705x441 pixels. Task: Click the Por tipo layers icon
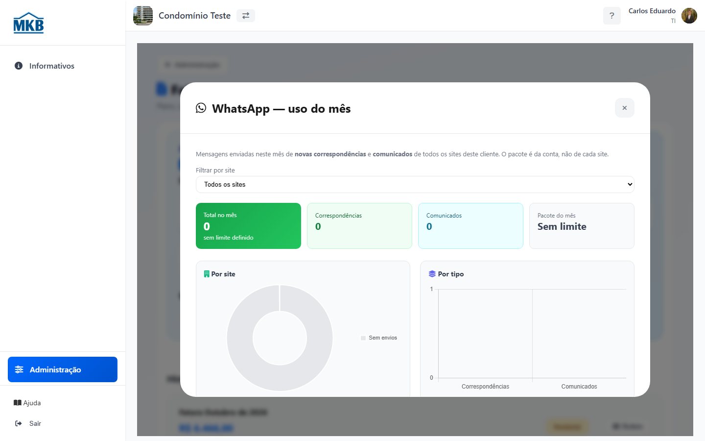click(x=432, y=274)
